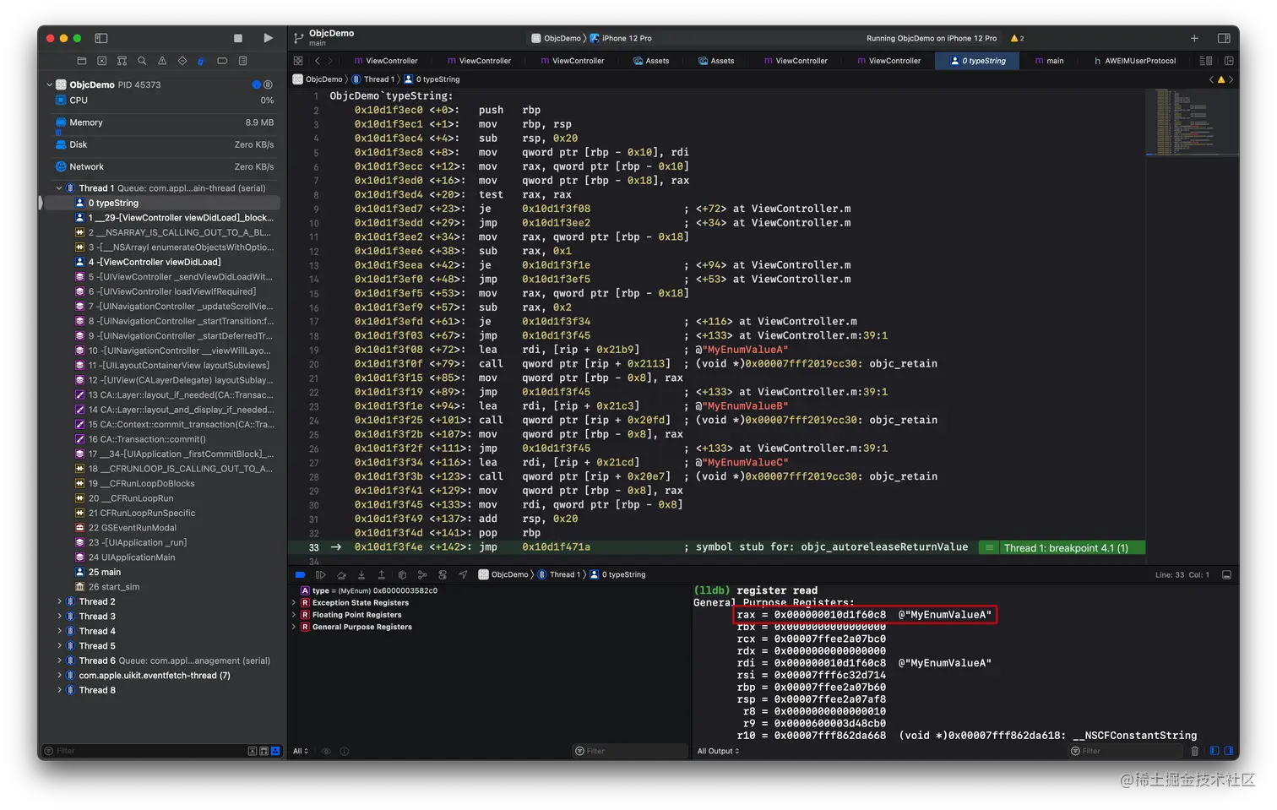1277x810 pixels.
Task: Toggle the inspector panel on the right
Action: tap(1224, 38)
